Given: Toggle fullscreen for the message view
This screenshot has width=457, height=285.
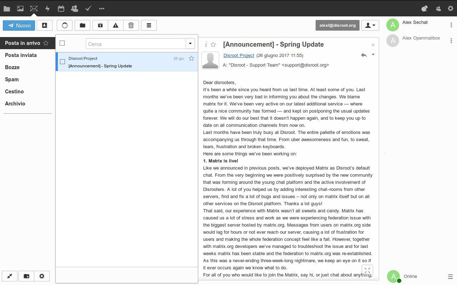Looking at the screenshot, I should (x=367, y=271).
